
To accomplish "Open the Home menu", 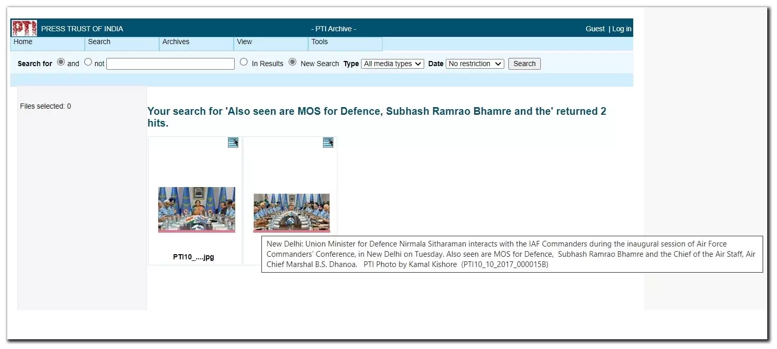I will [47, 44].
